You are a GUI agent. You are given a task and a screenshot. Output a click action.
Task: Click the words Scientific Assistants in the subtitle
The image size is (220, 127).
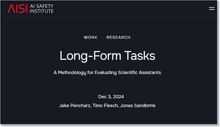click(x=139, y=73)
